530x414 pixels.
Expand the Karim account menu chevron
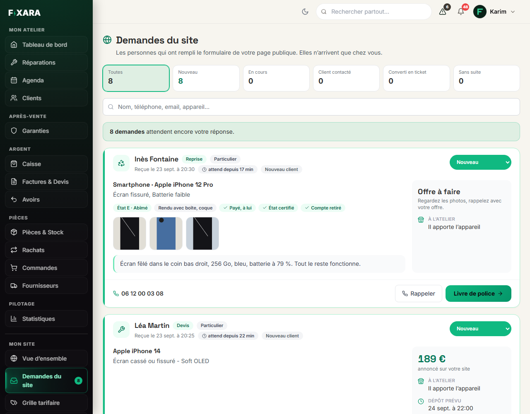tap(513, 12)
